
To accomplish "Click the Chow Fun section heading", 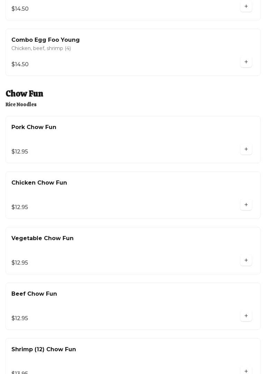I will [x=25, y=94].
